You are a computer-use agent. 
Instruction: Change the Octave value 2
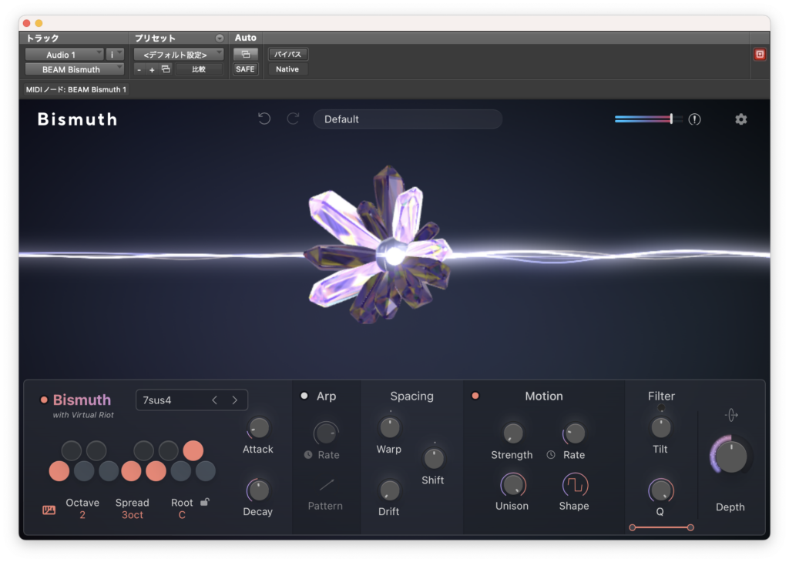point(82,515)
